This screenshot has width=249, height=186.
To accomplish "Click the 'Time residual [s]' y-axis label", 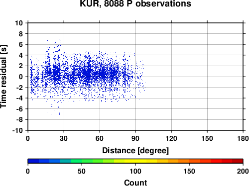I will click(3, 77).
